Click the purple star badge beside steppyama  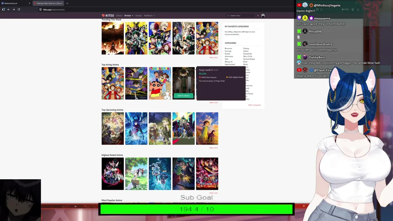(311, 18)
